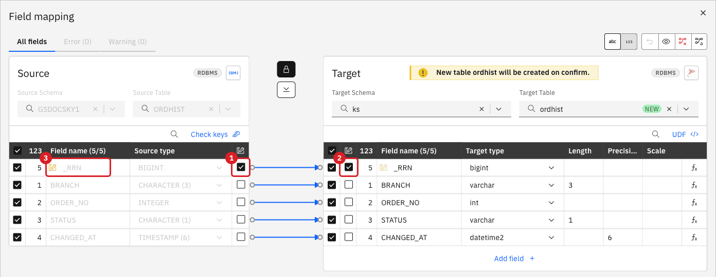Image resolution: width=716 pixels, height=277 pixels.
Task: Select the Warning (0) tab
Action: (128, 42)
